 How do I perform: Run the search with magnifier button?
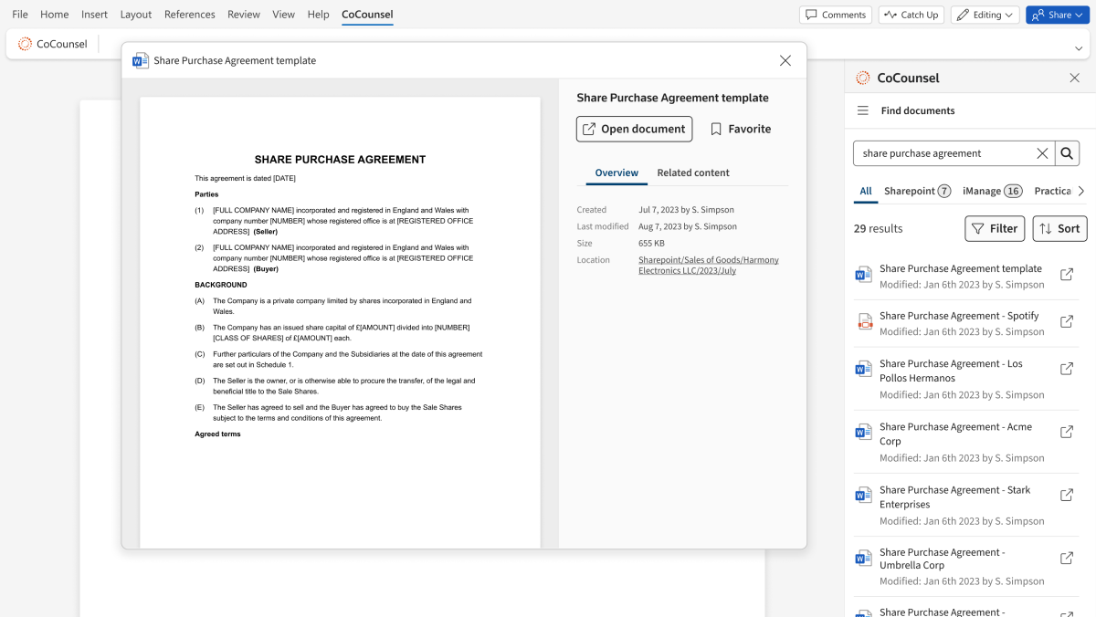click(x=1068, y=153)
